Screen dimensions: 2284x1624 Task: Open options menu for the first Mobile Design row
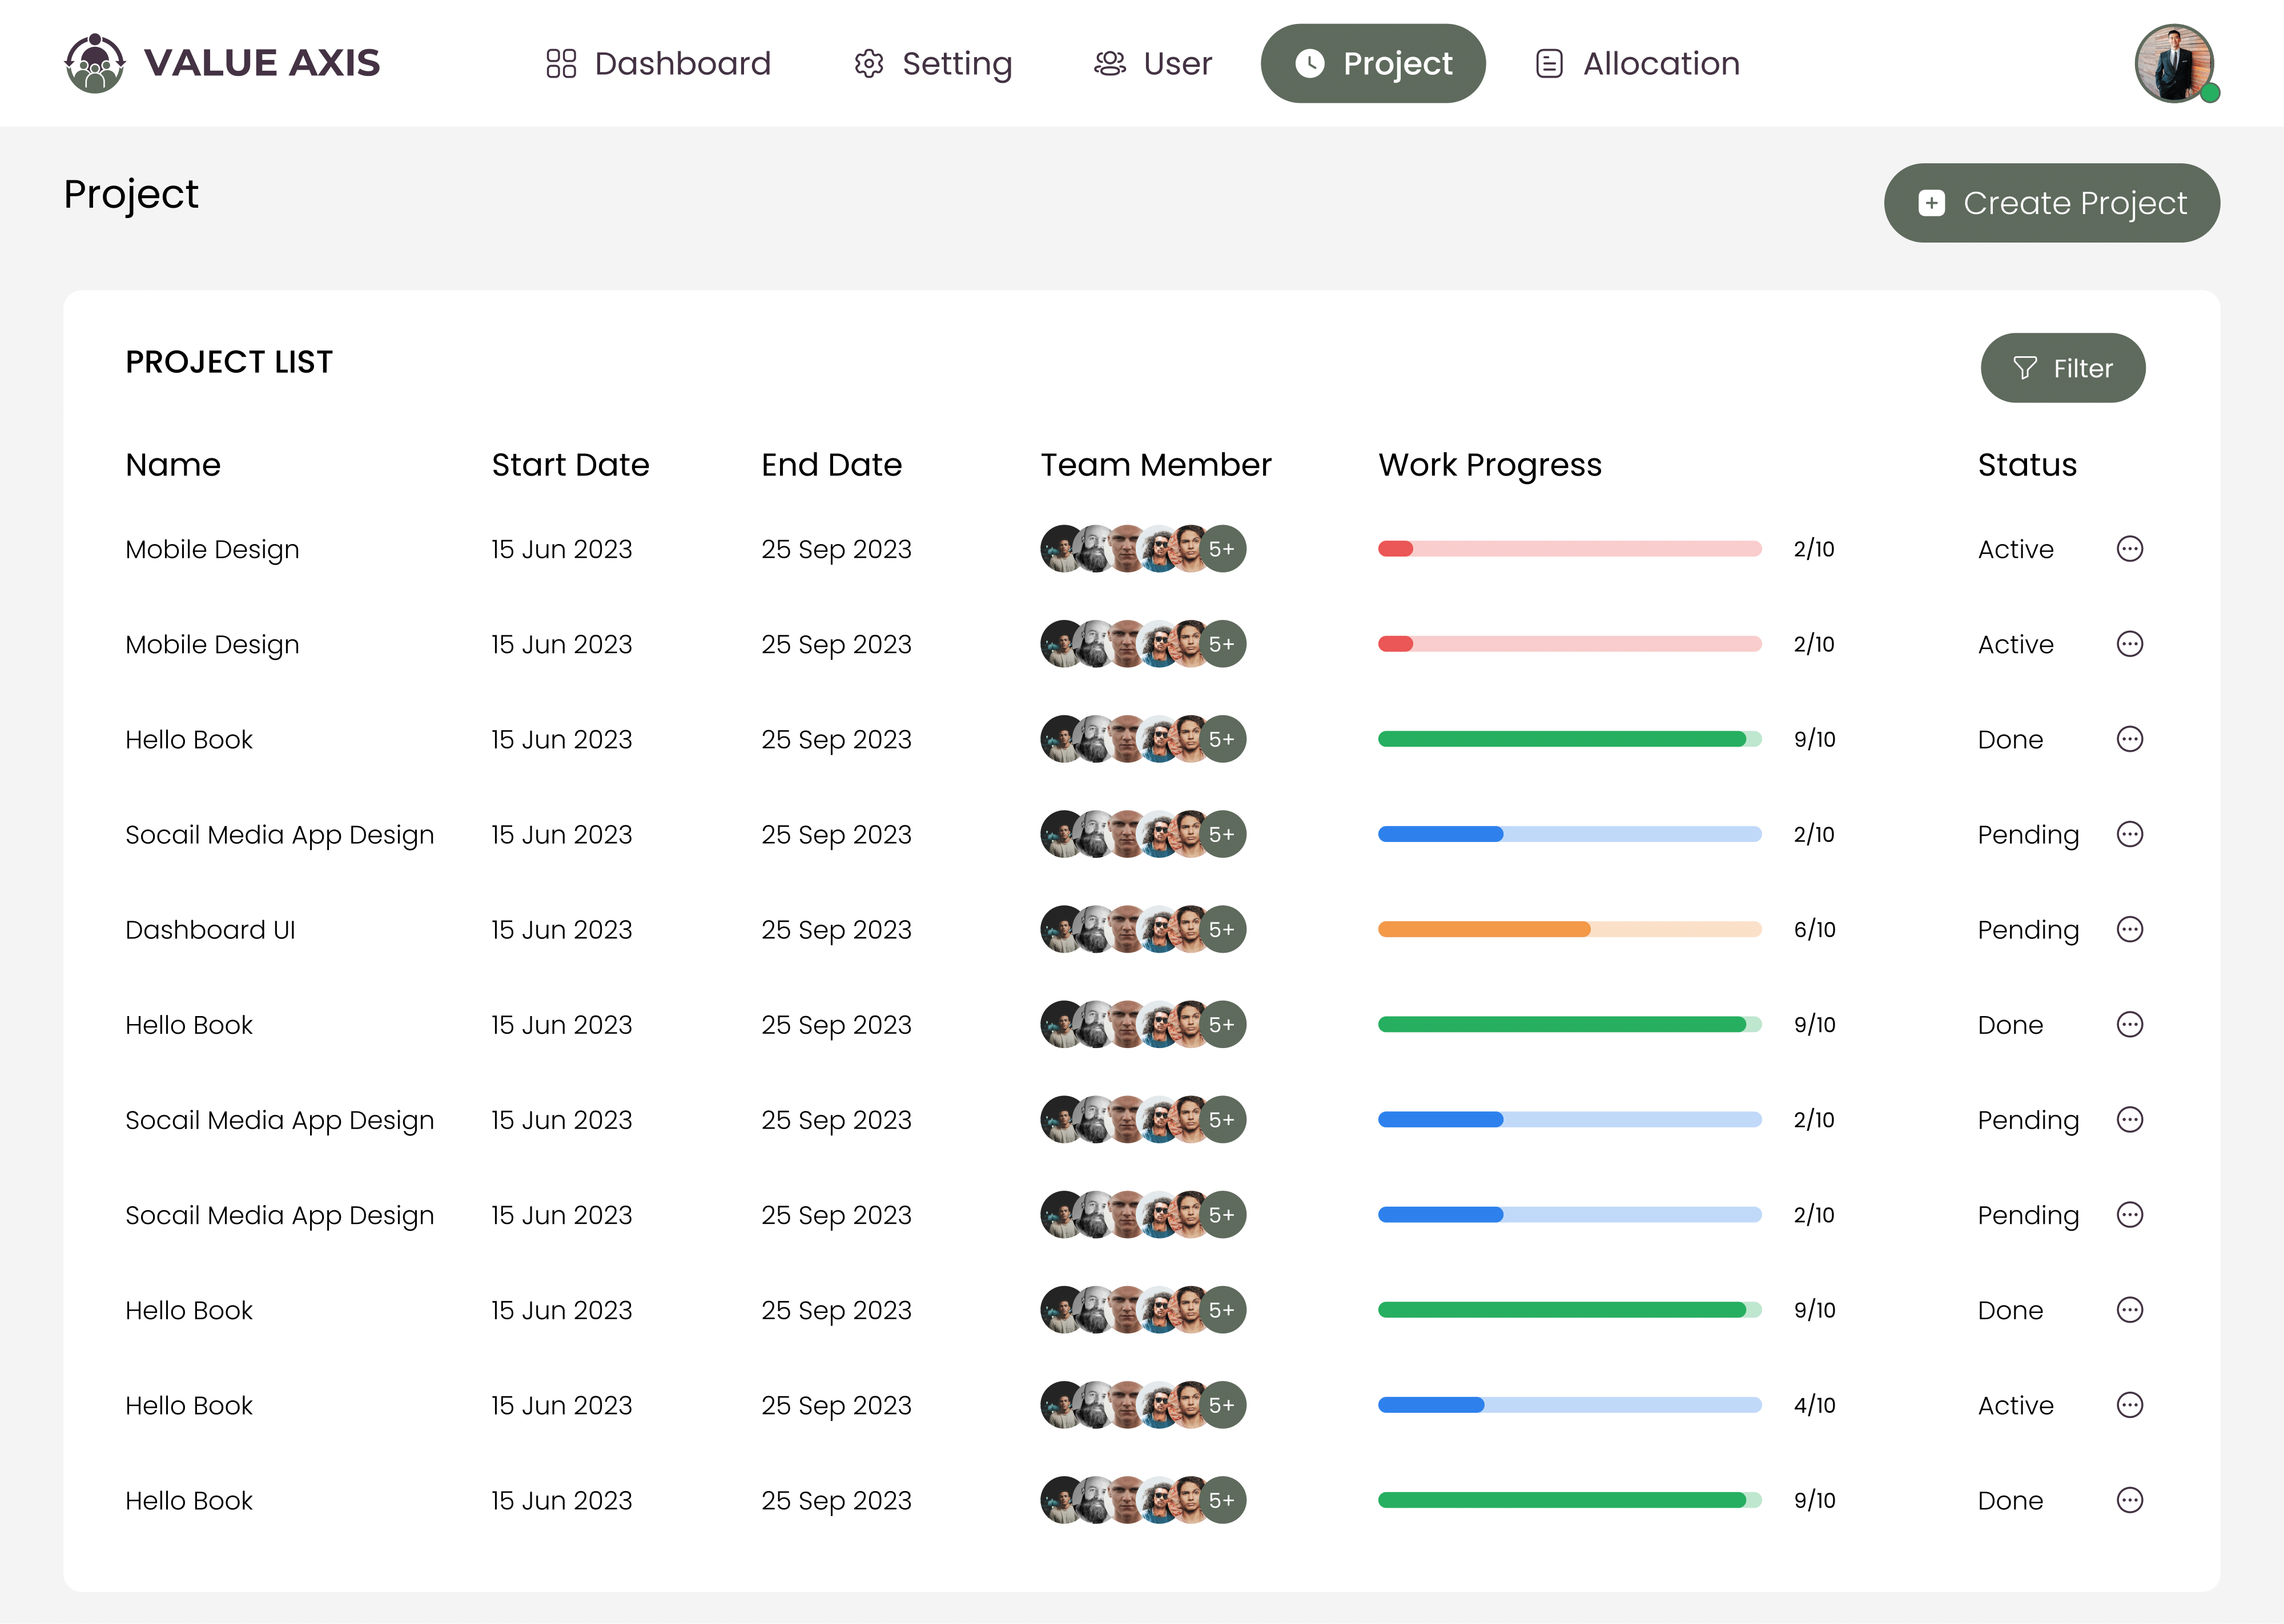click(2131, 548)
